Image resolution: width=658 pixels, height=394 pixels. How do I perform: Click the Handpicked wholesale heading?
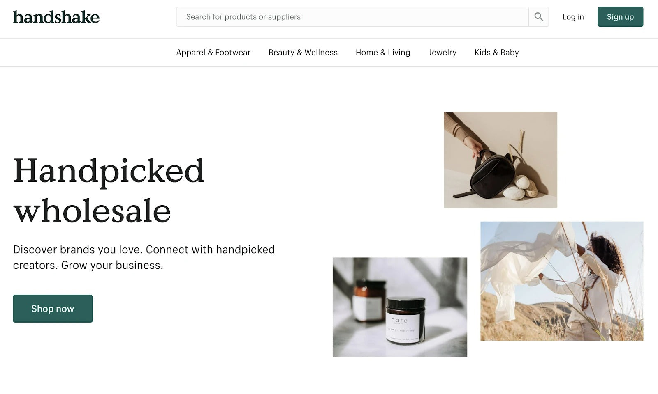[x=109, y=190]
